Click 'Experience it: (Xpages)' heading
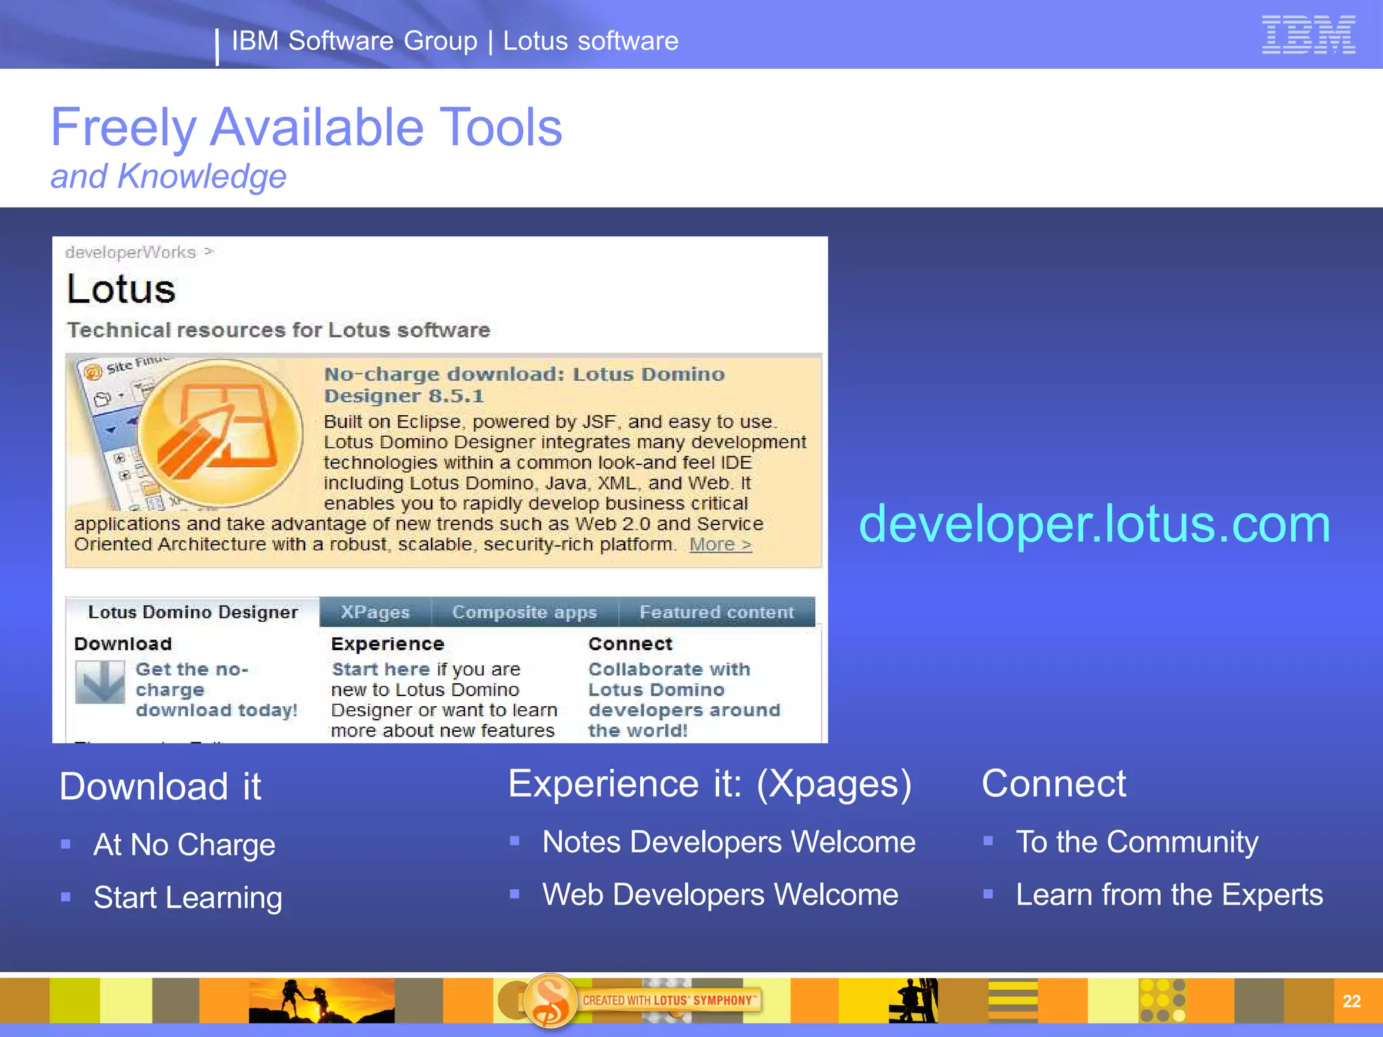The image size is (1383, 1037). point(710,785)
